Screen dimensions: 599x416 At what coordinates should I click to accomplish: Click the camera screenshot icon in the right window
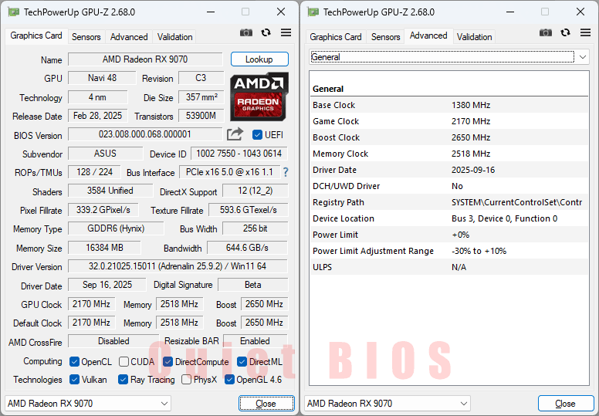point(546,32)
